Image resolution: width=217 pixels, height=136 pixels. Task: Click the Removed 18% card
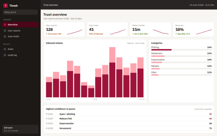point(193,29)
